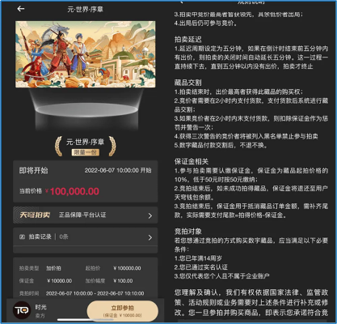The width and height of the screenshot is (337, 324).
Task: Expand the 拍卖记录 chevron arrow
Action: [x=150, y=237]
